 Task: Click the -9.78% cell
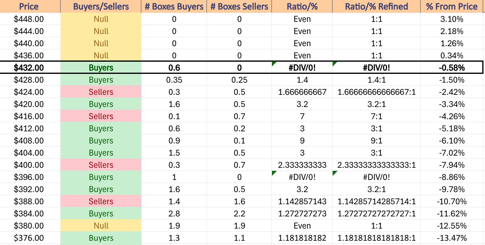pos(452,189)
